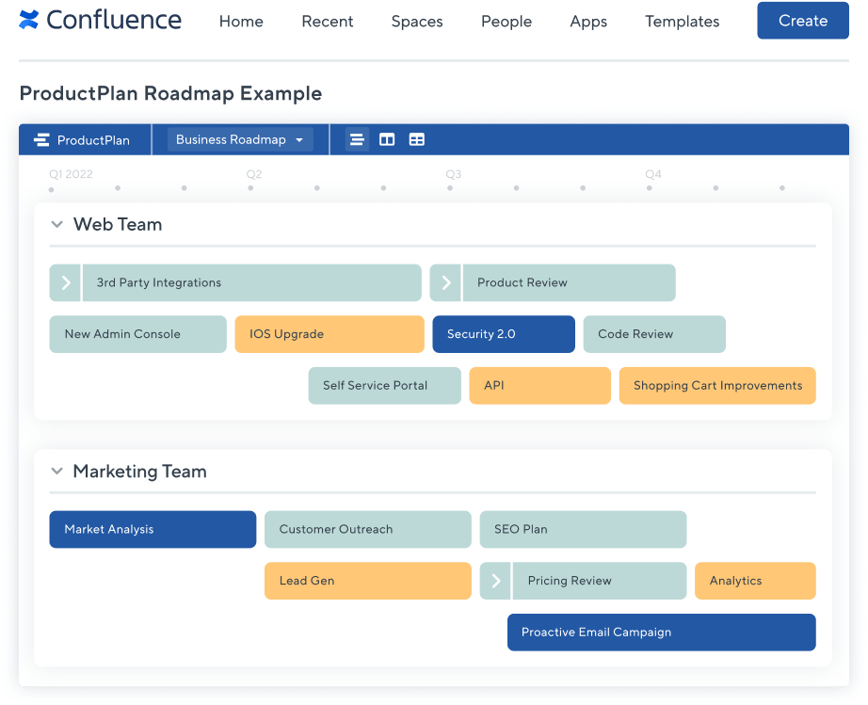The width and height of the screenshot is (868, 705).
Task: Open the Business Roadmap dropdown
Action: (240, 139)
